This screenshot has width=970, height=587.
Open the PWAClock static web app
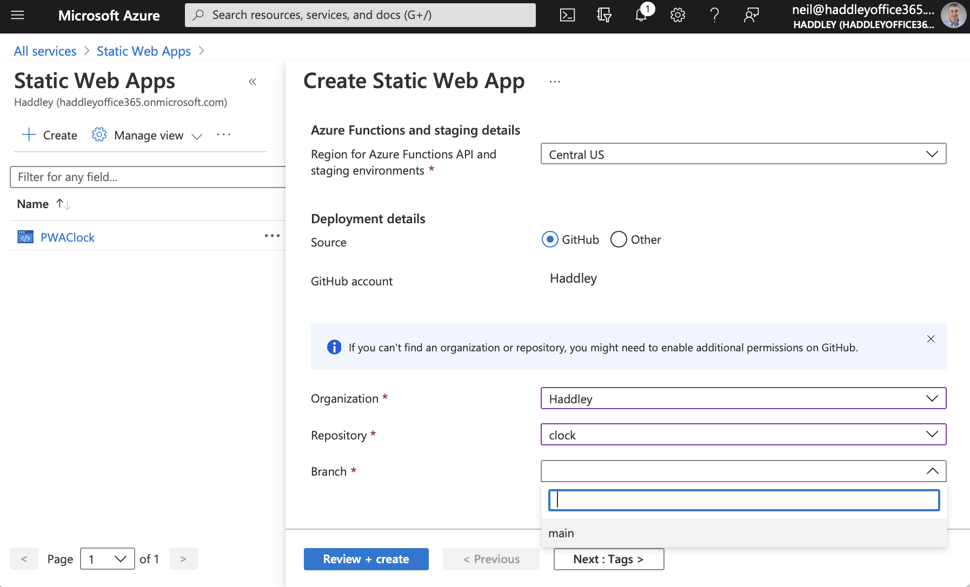[x=68, y=237]
